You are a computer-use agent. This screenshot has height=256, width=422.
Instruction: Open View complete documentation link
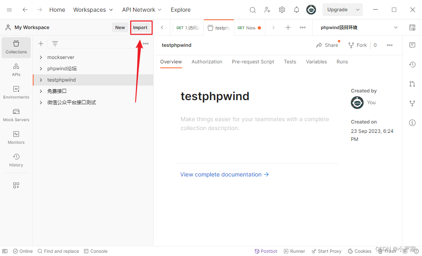click(225, 174)
